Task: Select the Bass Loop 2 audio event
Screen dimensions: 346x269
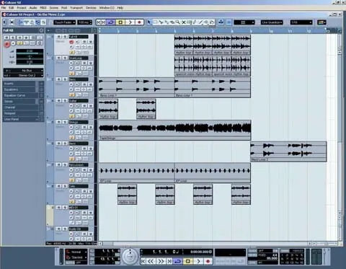Action: 288,151
